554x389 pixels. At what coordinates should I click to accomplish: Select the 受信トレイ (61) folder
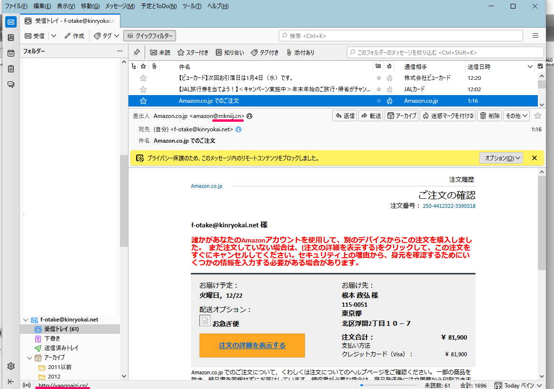pyautogui.click(x=70, y=329)
